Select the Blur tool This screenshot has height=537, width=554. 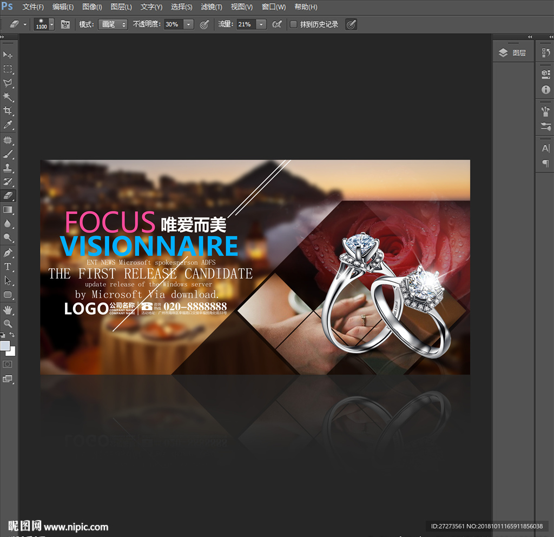point(8,223)
